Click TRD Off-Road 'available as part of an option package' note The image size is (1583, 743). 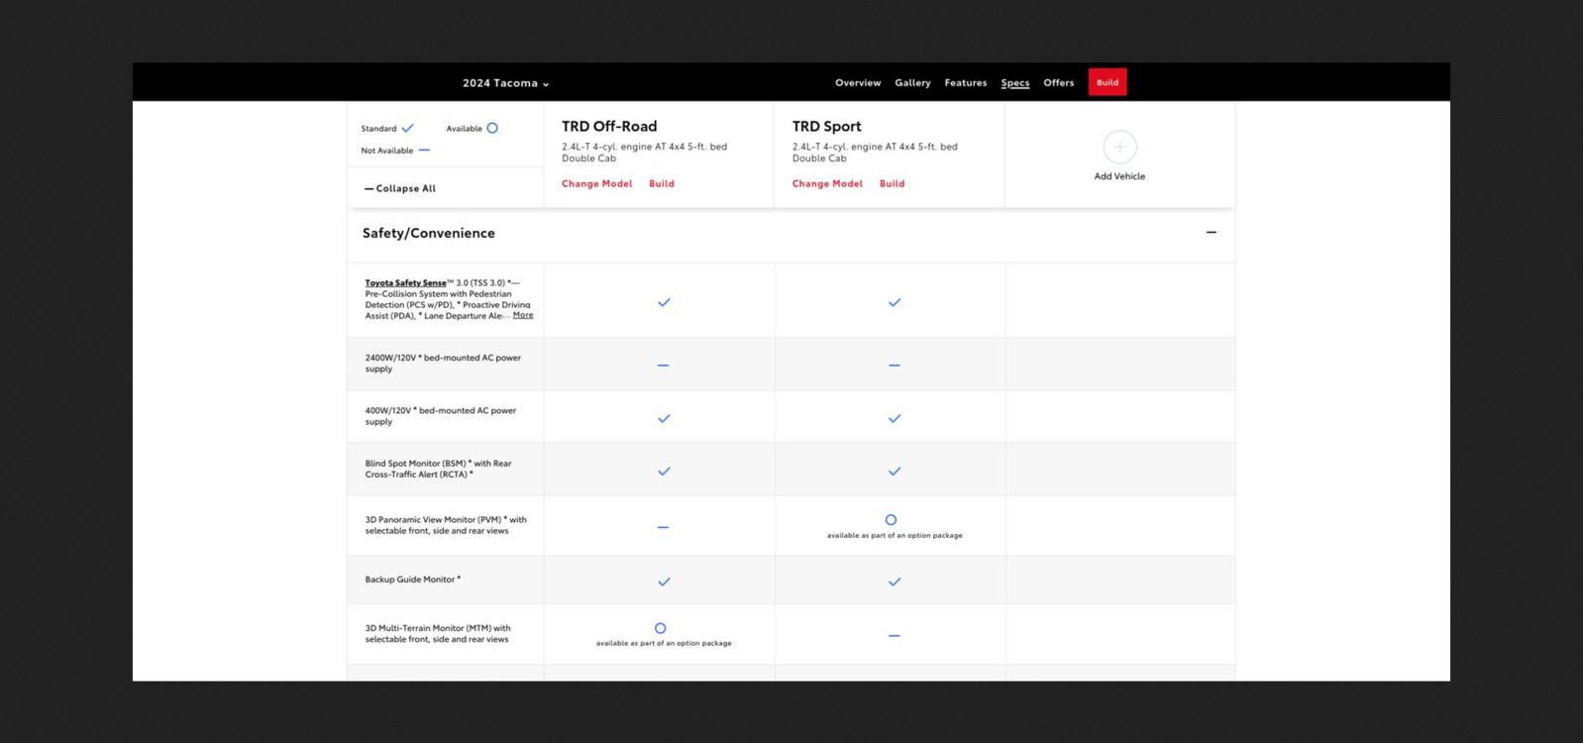(664, 644)
